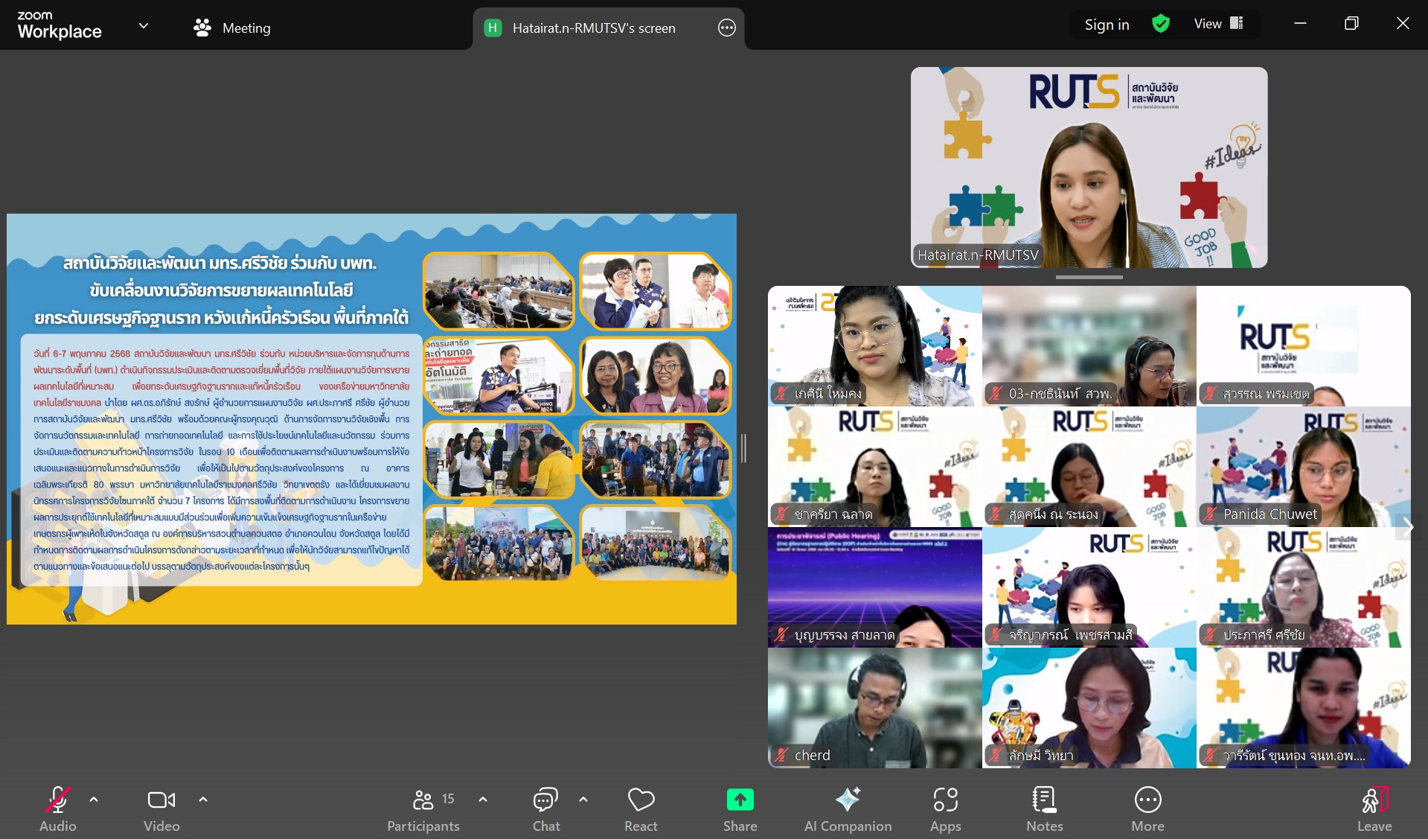Open the Chat panel
Viewport: 1428px width, 839px height.
point(546,809)
